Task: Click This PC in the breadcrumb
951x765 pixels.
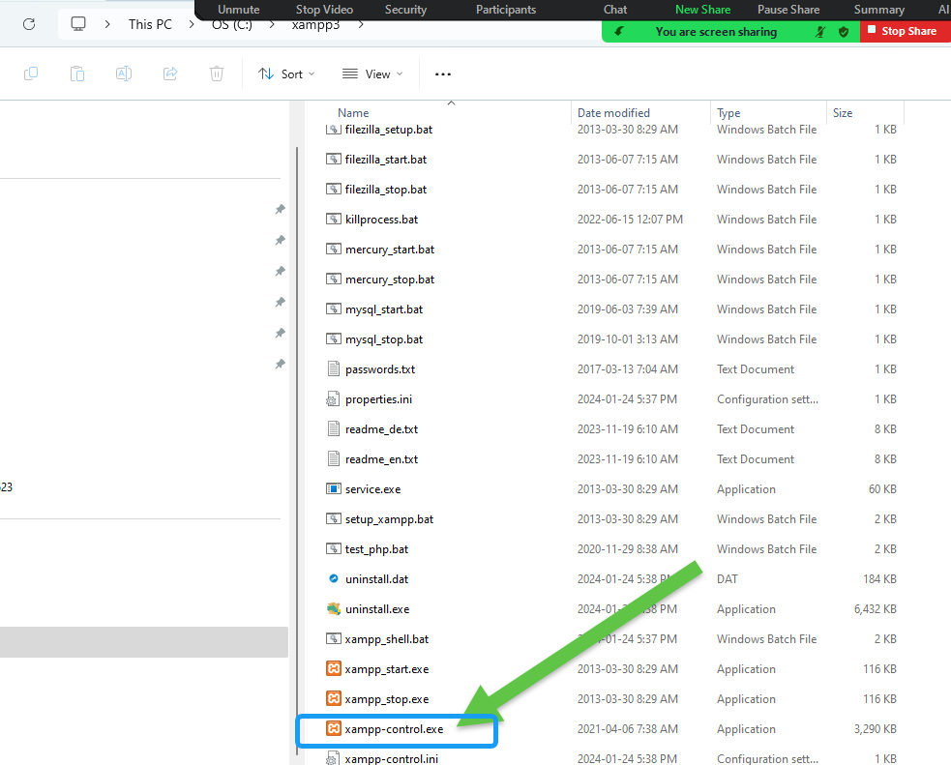Action: coord(150,24)
